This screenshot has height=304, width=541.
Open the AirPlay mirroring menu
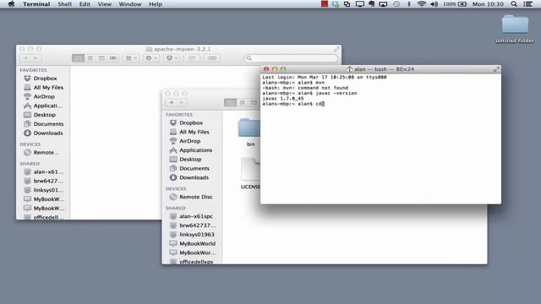pos(383,4)
